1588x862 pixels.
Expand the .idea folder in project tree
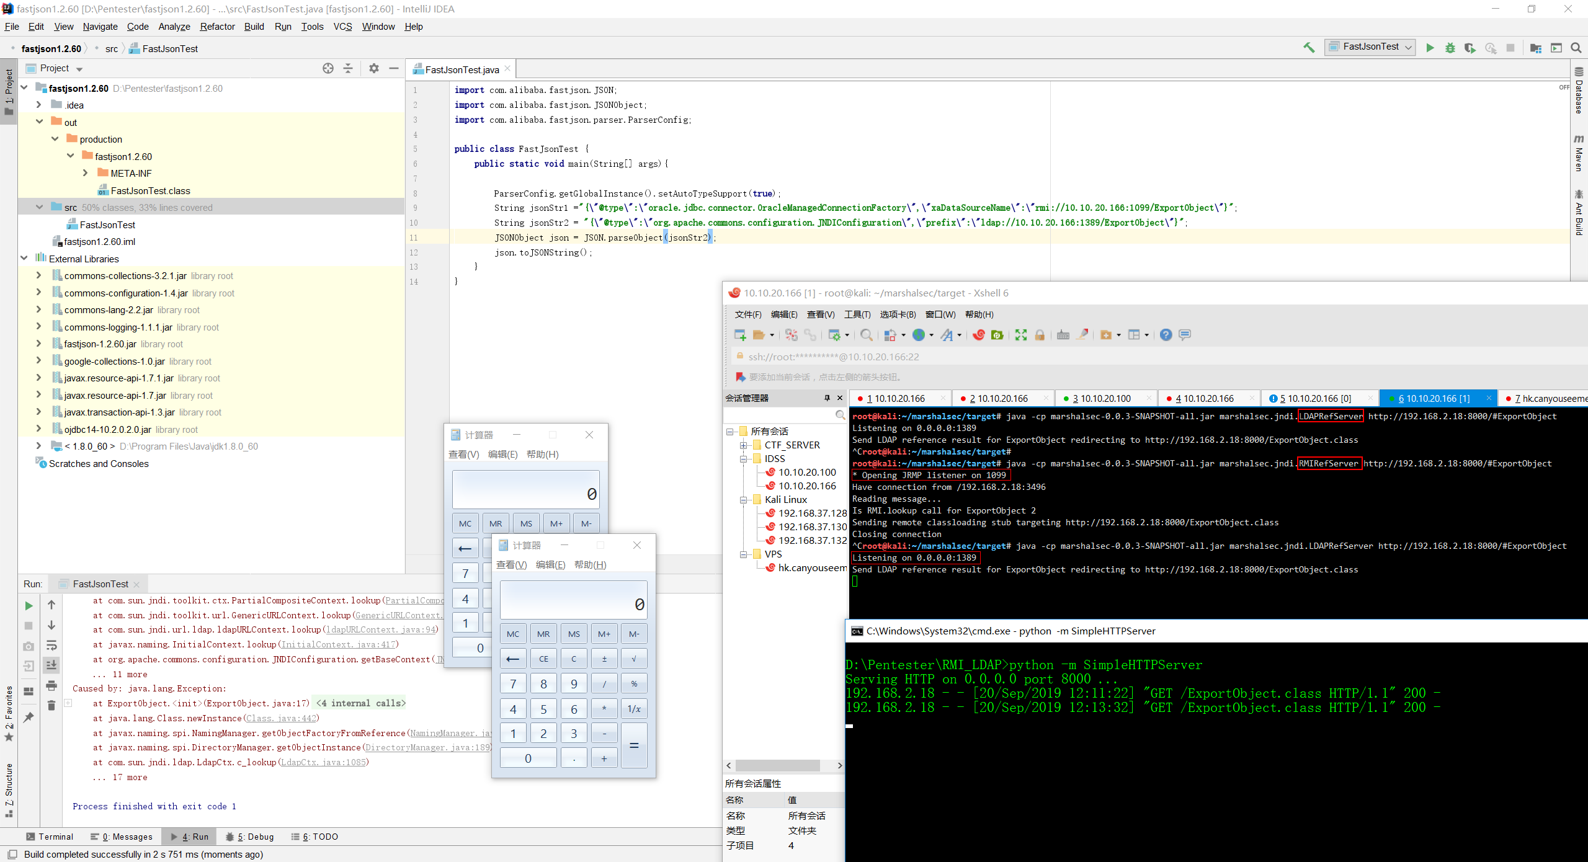pyautogui.click(x=39, y=105)
